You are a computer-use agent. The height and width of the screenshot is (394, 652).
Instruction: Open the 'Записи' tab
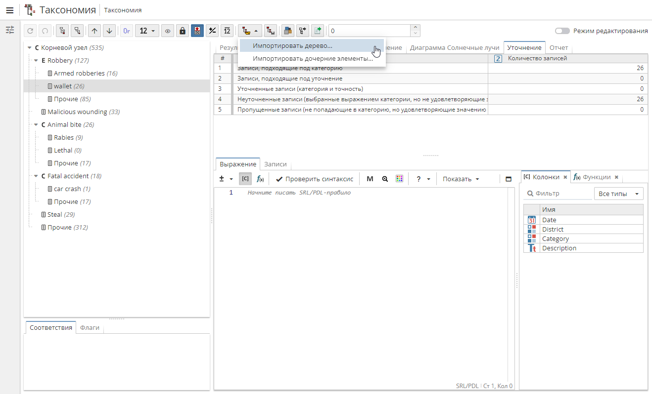point(275,164)
